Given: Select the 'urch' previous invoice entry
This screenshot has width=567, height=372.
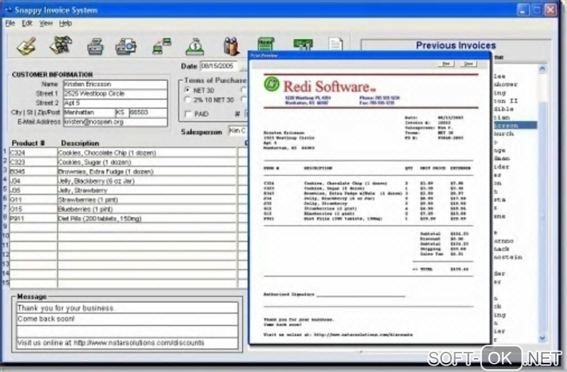Looking at the screenshot, I should [504, 134].
